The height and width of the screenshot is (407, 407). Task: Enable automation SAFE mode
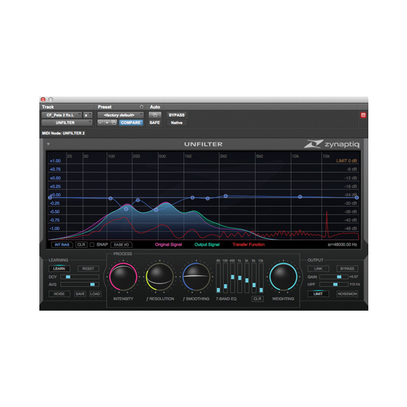tap(155, 123)
